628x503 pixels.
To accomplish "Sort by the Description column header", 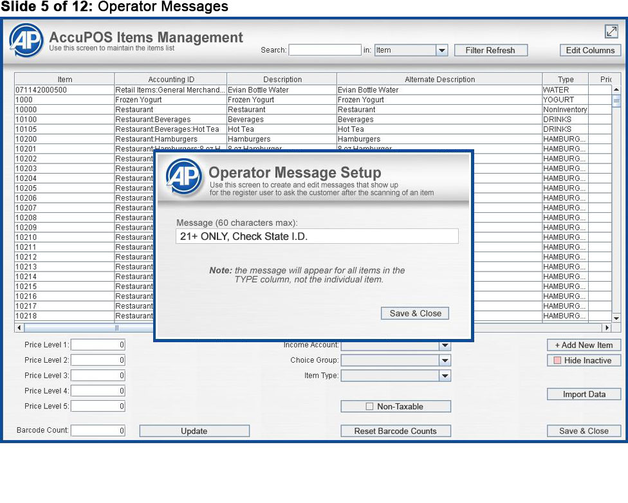I will 282,79.
